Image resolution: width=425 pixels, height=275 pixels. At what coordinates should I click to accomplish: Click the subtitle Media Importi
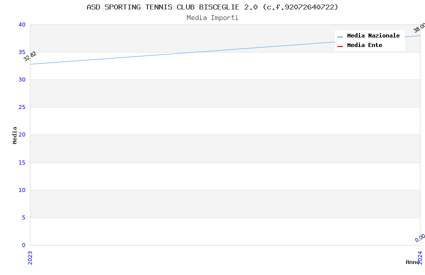[x=212, y=18]
